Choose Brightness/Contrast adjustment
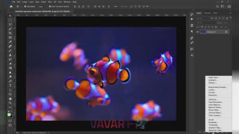Screen dimensions: 239x134 (x=218, y=87)
